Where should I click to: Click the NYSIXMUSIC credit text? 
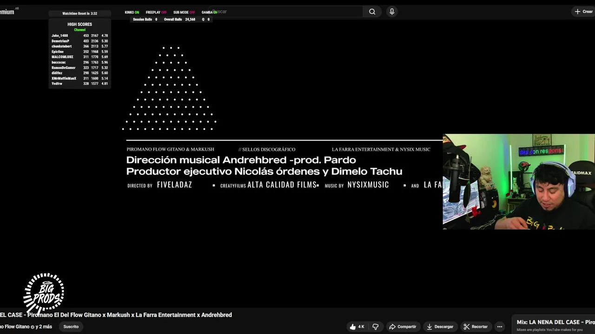pos(368,185)
